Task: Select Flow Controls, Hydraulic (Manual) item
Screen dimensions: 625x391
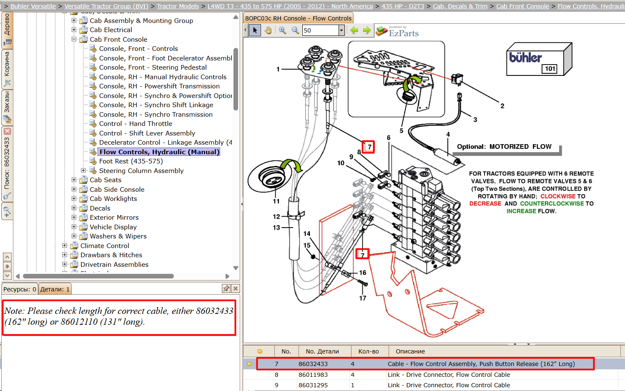Action: [x=159, y=152]
